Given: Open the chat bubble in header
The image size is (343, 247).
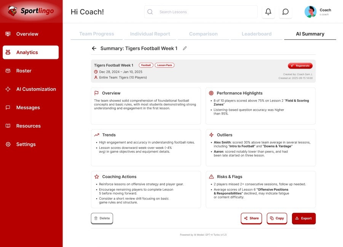Looking at the screenshot, I should coord(286,11).
